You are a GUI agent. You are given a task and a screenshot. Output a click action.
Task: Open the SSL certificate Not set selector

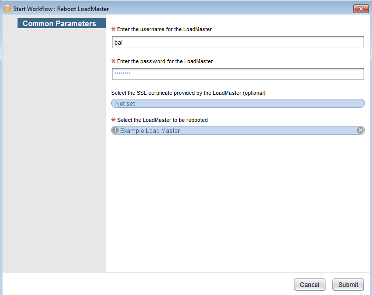tap(238, 103)
